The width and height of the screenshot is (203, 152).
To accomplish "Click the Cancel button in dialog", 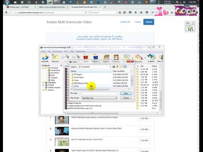I will (126, 98).
